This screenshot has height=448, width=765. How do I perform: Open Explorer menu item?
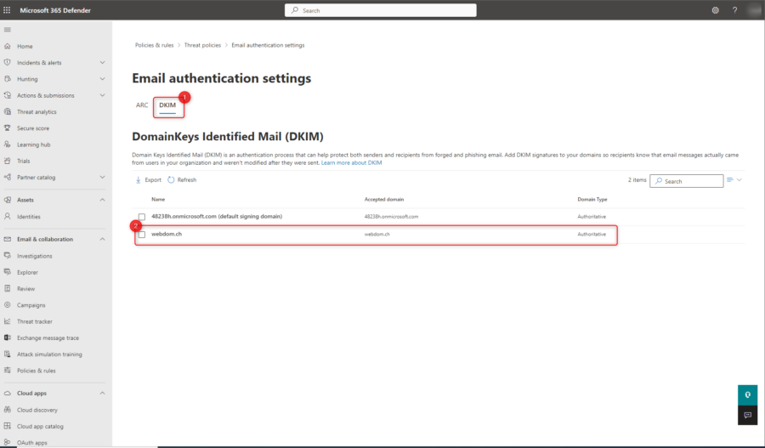[x=27, y=272]
